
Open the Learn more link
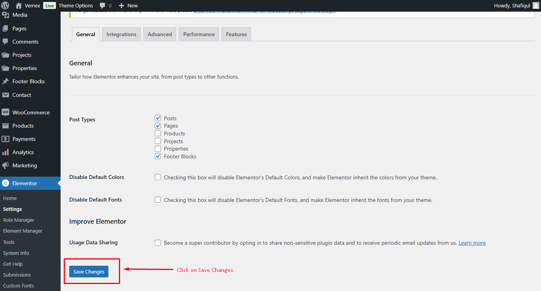tap(472, 243)
